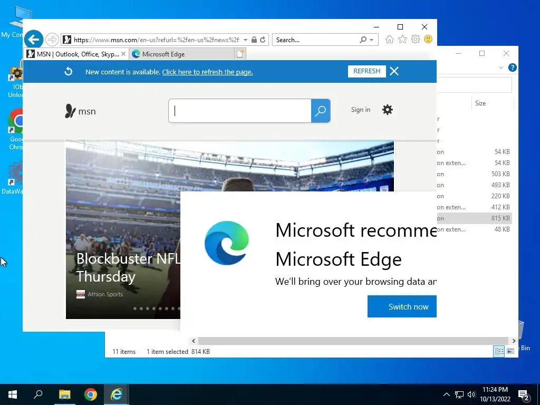This screenshot has width=540, height=405.
Task: Select the 493 KB file row
Action: [x=474, y=185]
